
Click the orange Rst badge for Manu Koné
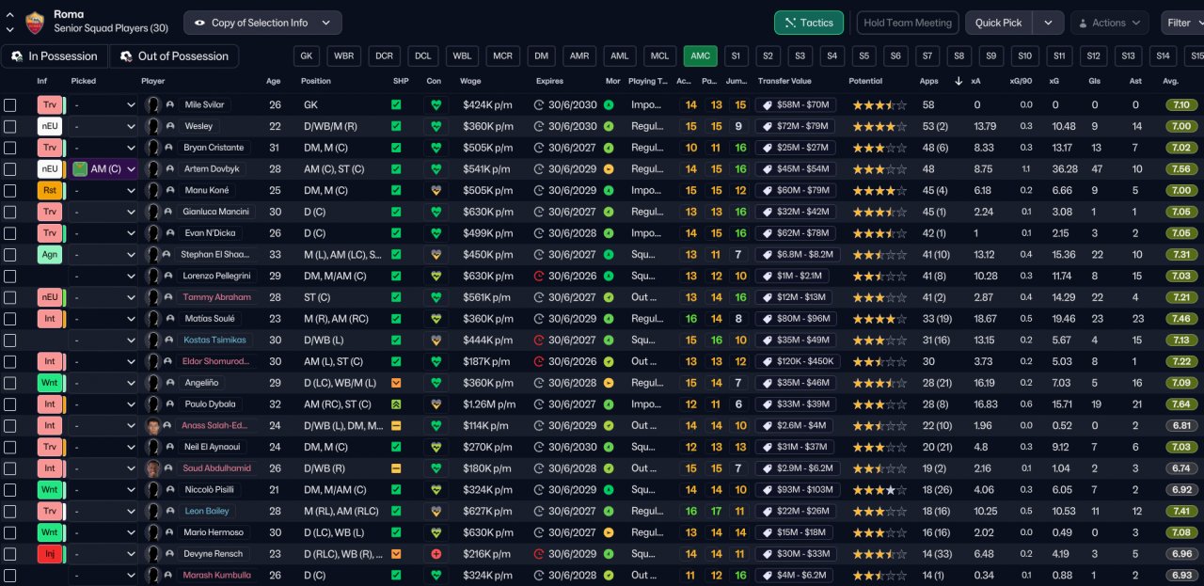point(49,191)
